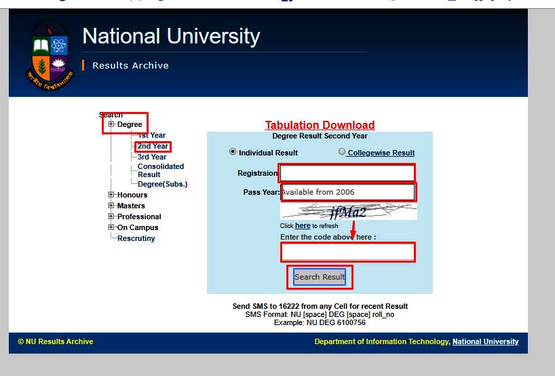This screenshot has width=555, height=376.
Task: Focus the Registration number input field
Action: [347, 173]
